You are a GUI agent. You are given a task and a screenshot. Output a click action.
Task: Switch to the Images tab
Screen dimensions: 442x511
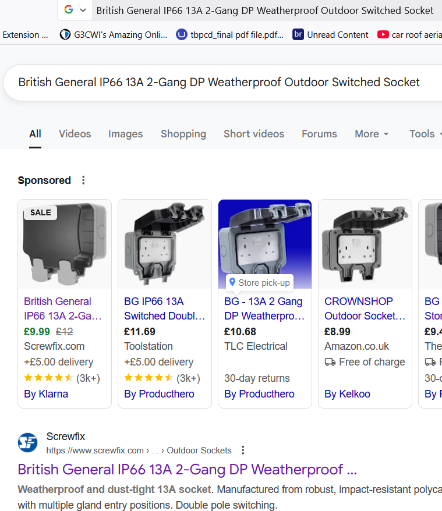pos(125,134)
